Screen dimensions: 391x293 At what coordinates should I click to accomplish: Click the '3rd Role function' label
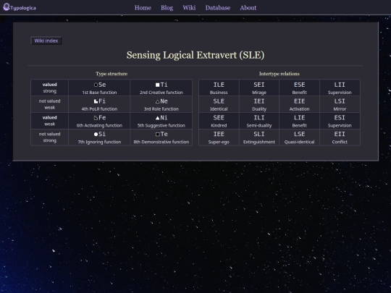tap(161, 109)
